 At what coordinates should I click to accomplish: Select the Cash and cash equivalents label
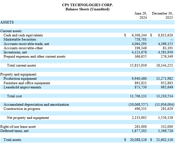point(23,35)
